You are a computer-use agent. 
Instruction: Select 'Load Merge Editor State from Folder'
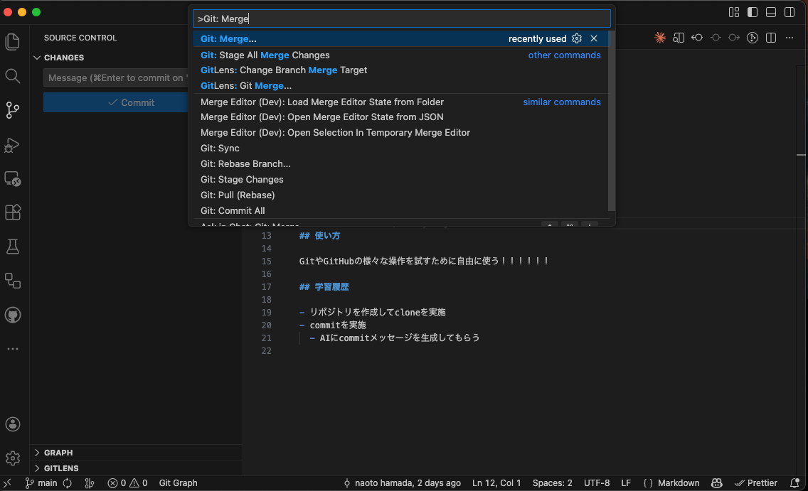(400, 102)
